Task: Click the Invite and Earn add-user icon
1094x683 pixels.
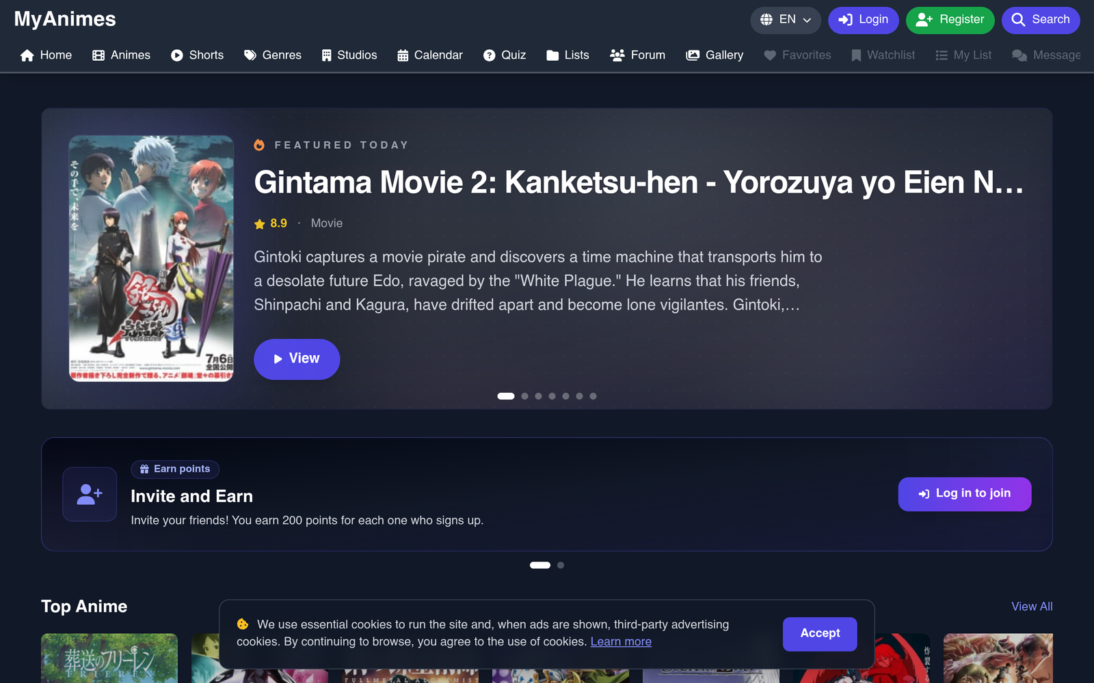Action: [x=90, y=494]
